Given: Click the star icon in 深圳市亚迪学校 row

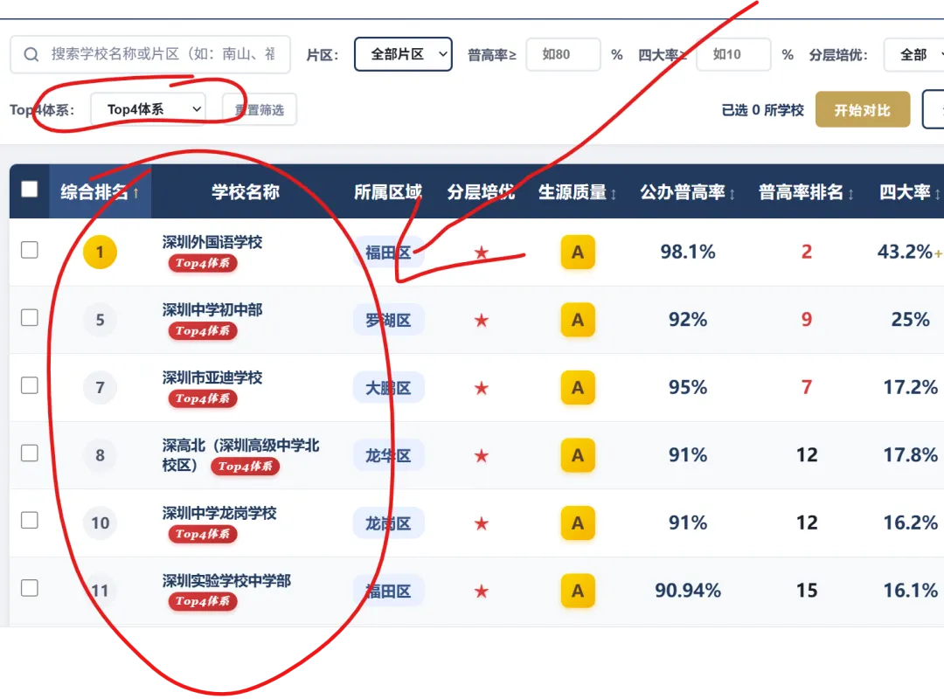Looking at the screenshot, I should click(481, 388).
